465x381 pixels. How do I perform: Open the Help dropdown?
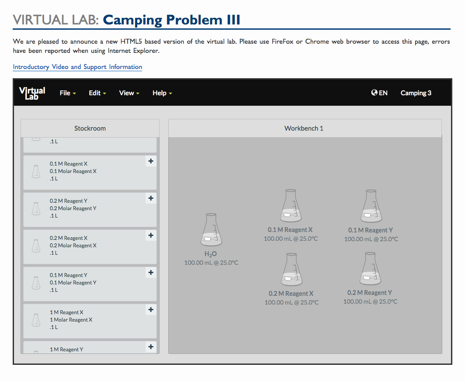pos(162,93)
